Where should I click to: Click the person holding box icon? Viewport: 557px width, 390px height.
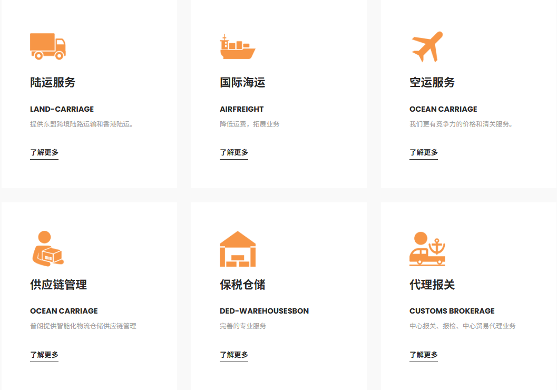click(x=48, y=249)
